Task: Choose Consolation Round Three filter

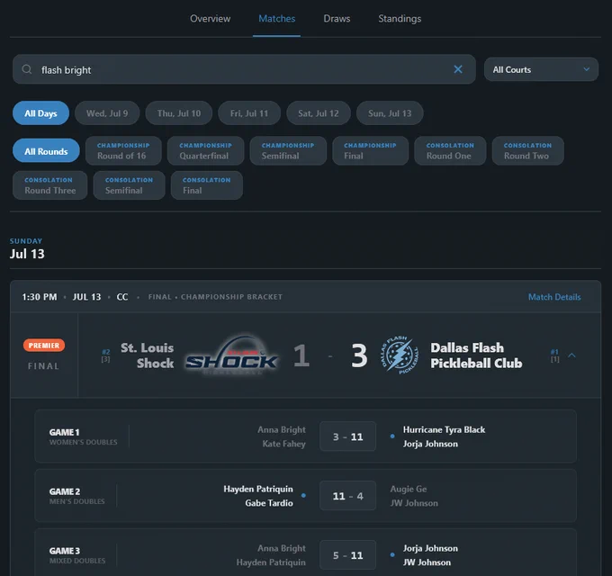Action: [50, 185]
